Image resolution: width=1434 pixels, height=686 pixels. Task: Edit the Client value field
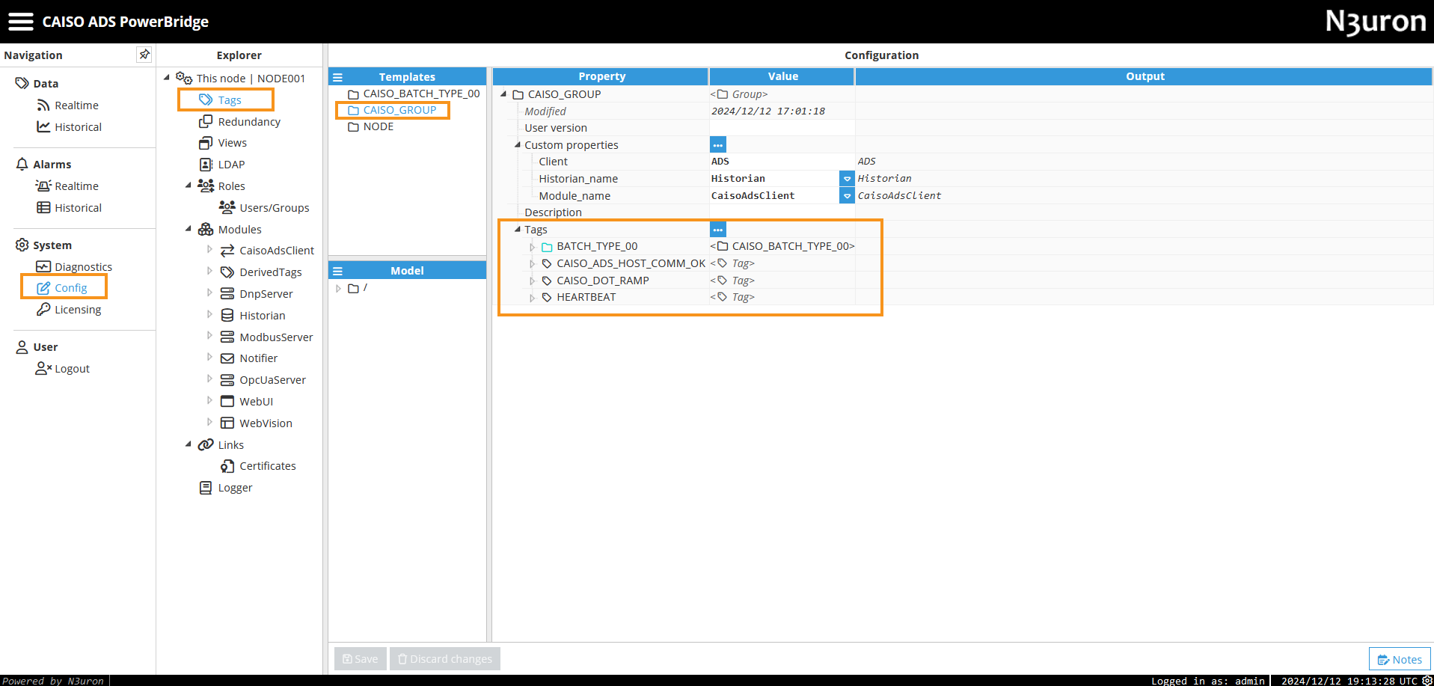click(x=782, y=162)
